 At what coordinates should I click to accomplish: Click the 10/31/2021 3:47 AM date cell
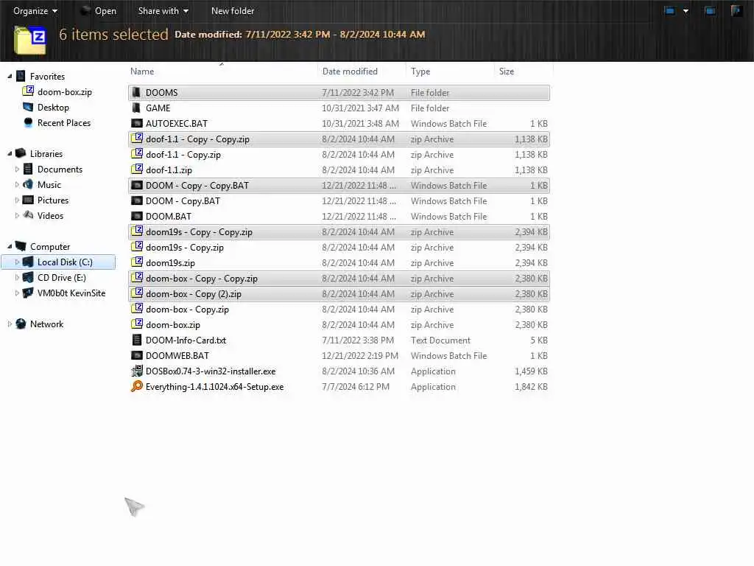point(360,108)
